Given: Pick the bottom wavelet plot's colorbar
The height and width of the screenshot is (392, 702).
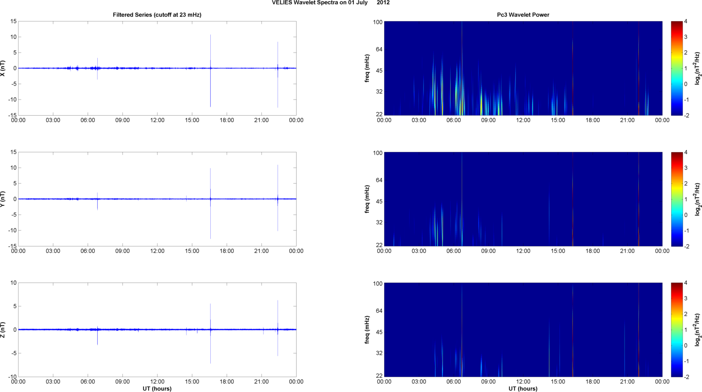Looking at the screenshot, I should (x=676, y=330).
